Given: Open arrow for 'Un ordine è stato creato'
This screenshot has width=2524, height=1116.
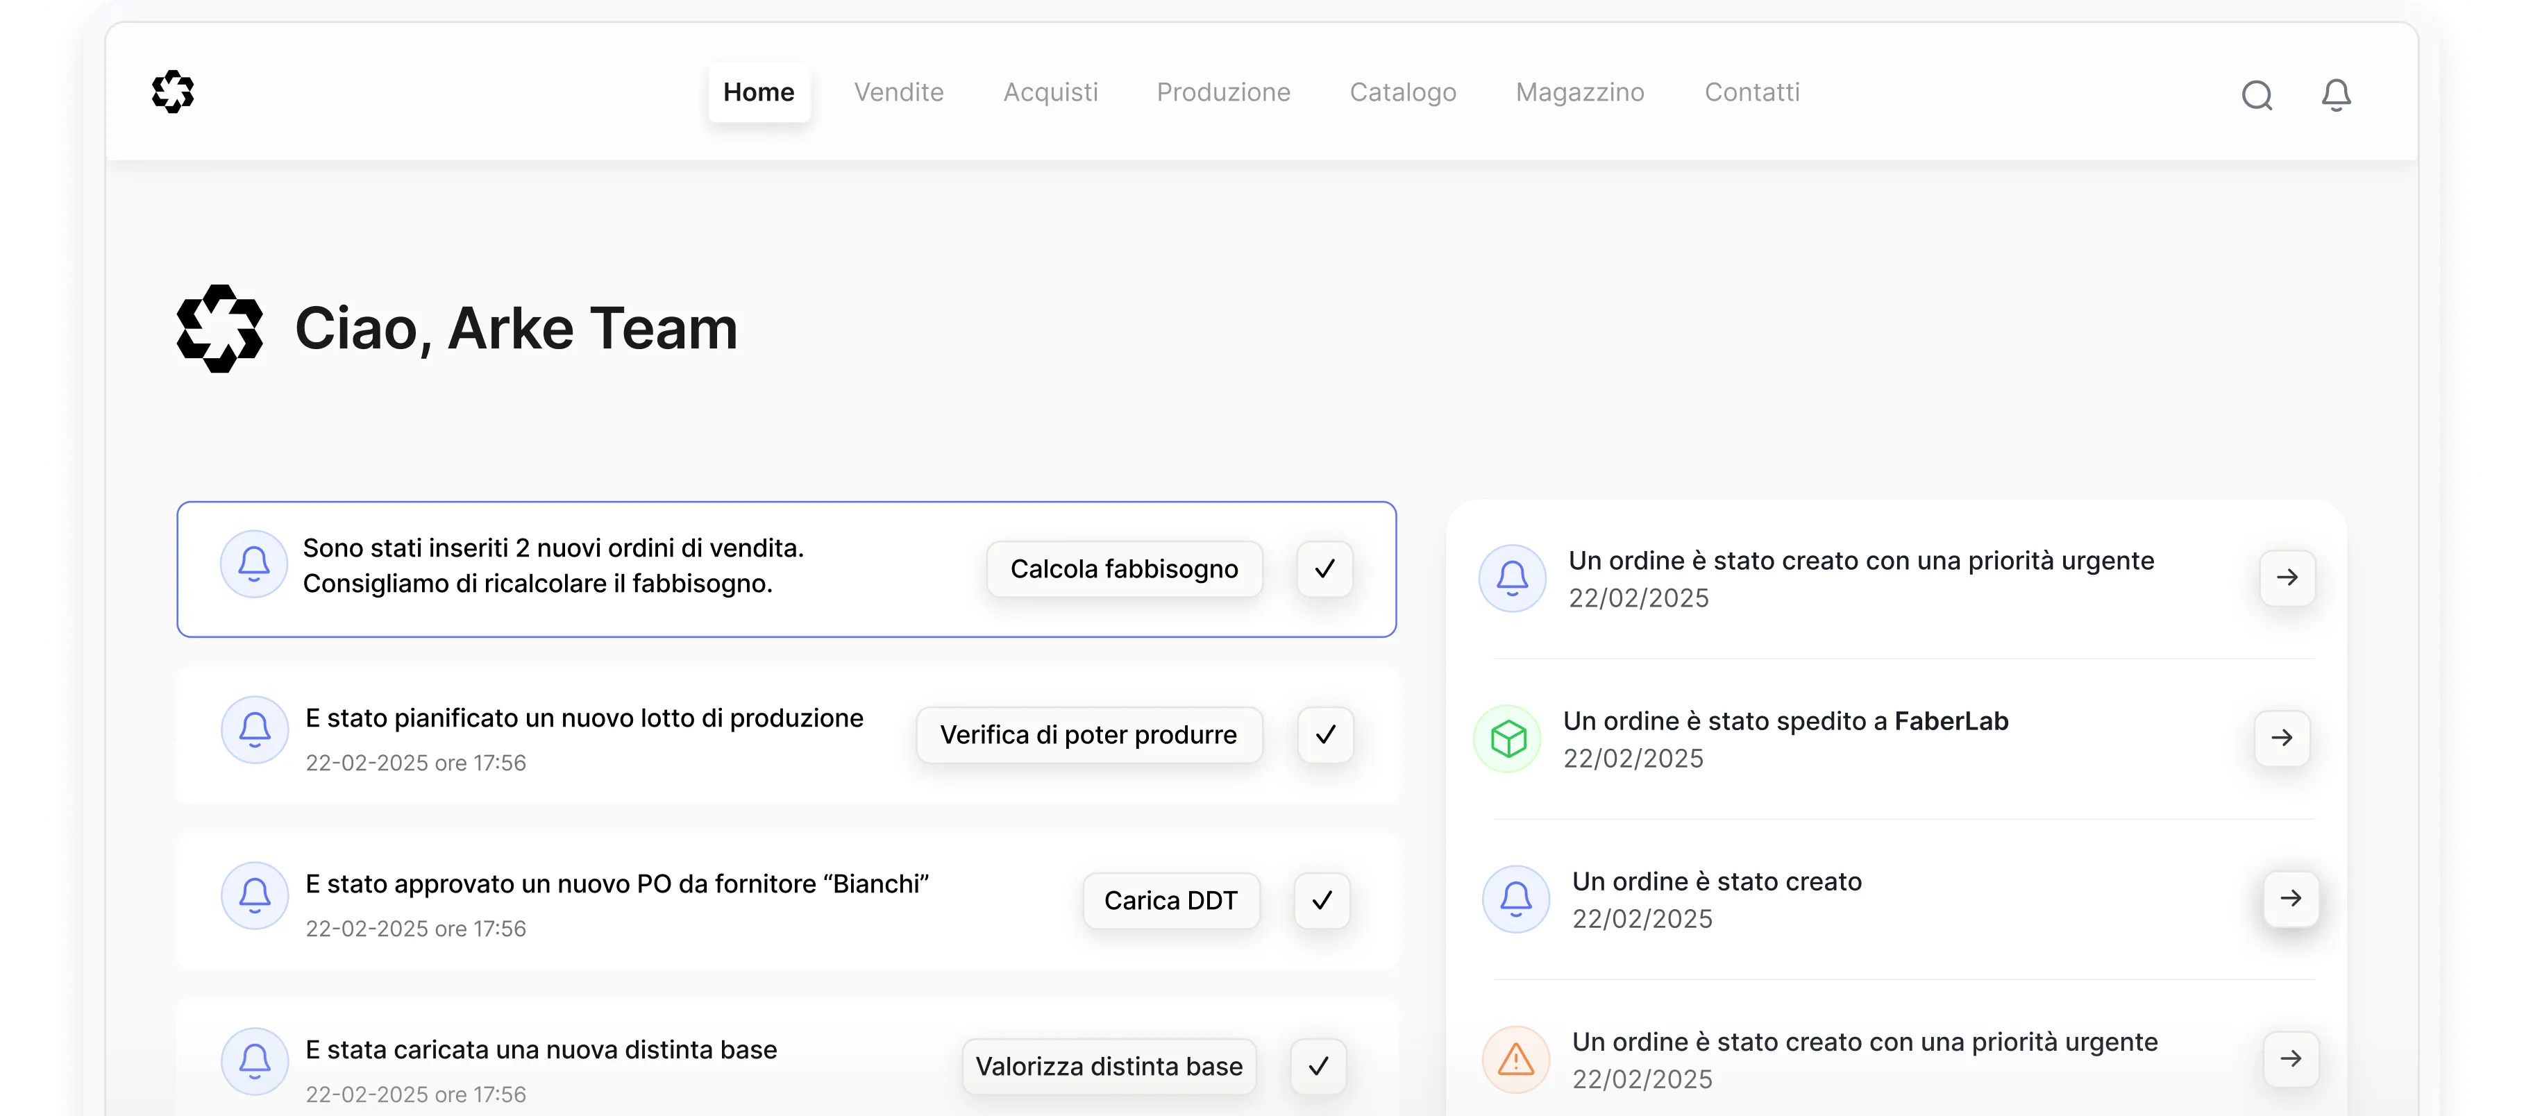Looking at the screenshot, I should pos(2290,899).
